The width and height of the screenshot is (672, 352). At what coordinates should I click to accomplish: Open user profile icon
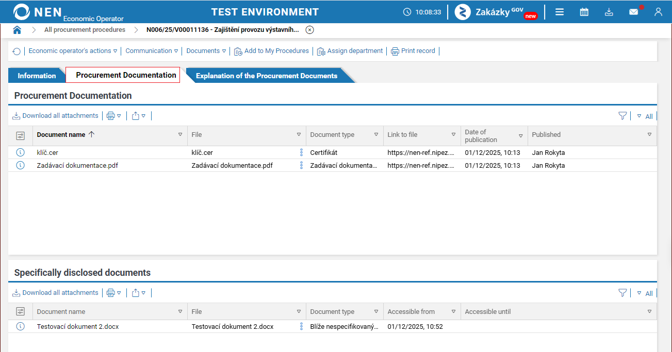point(658,12)
